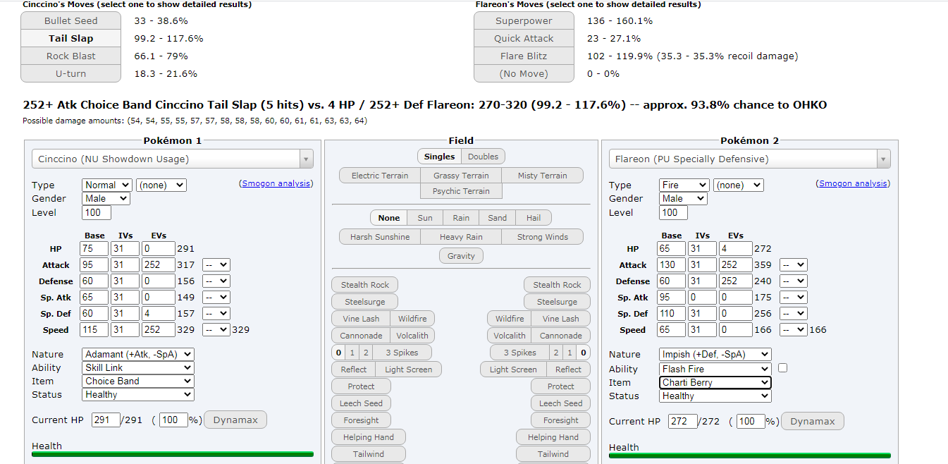The image size is (948, 464).
Task: Open Cinccino's Adamant nature dropdown
Action: [138, 354]
